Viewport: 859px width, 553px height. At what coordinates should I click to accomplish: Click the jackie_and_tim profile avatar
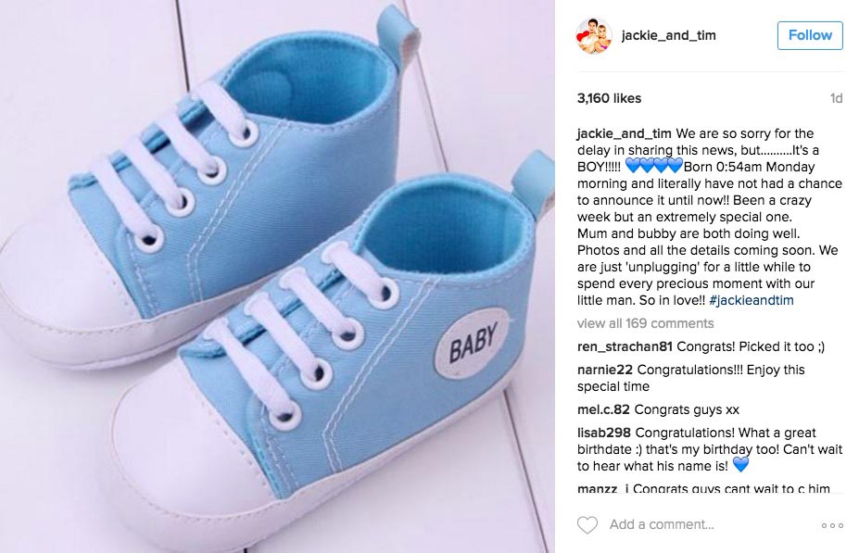pos(594,35)
